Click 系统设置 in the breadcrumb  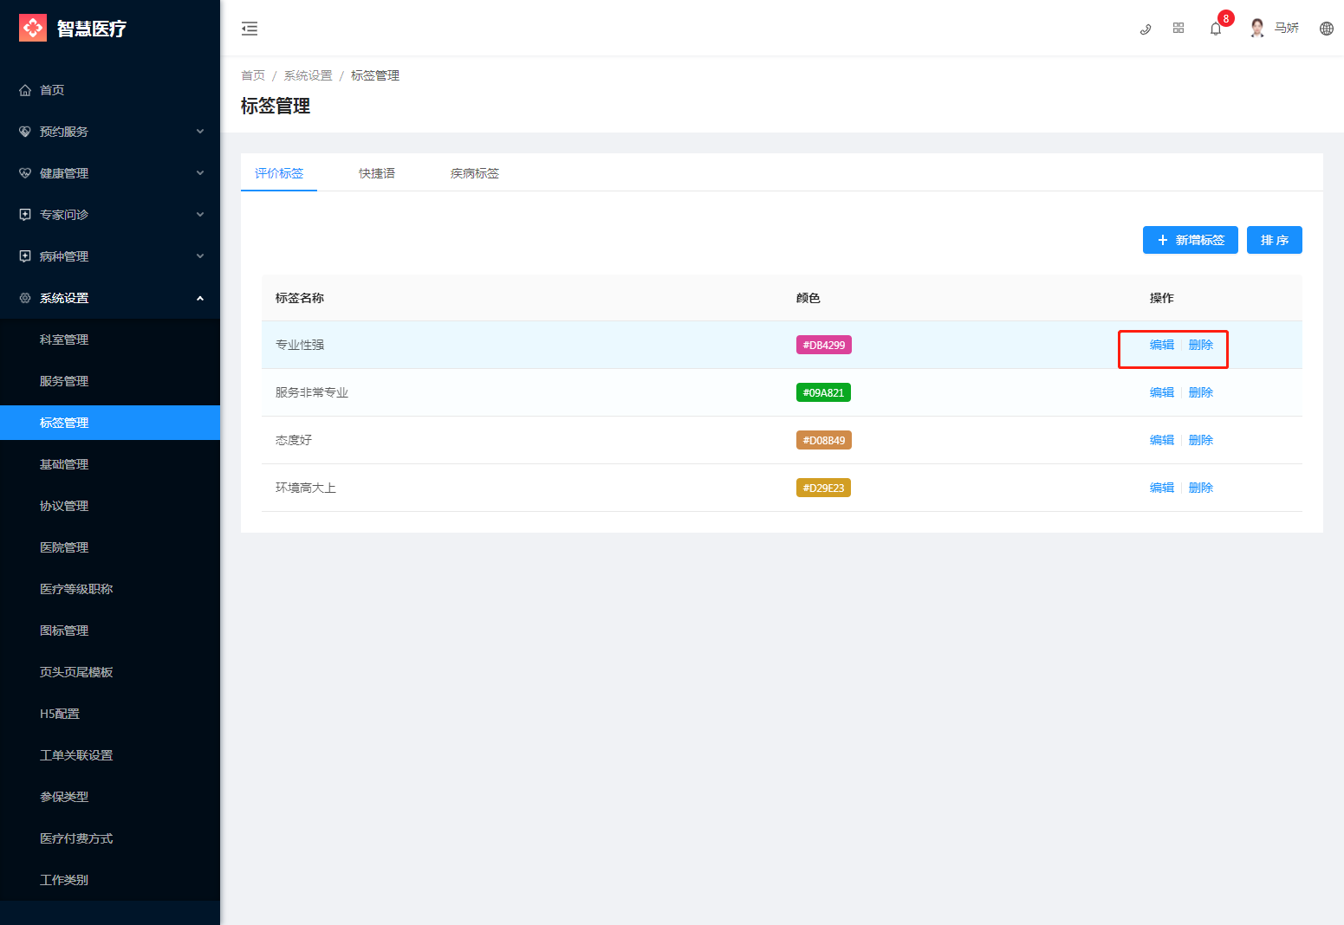pyautogui.click(x=308, y=75)
